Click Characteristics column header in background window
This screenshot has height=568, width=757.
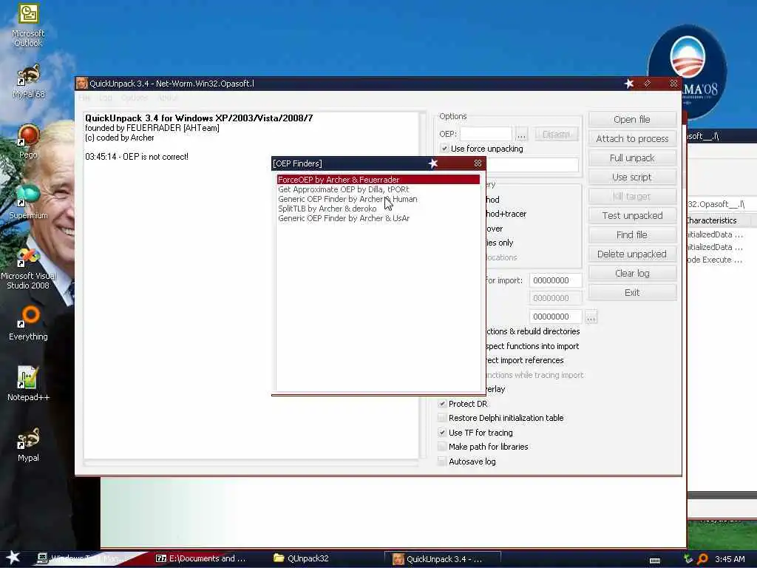[712, 220]
